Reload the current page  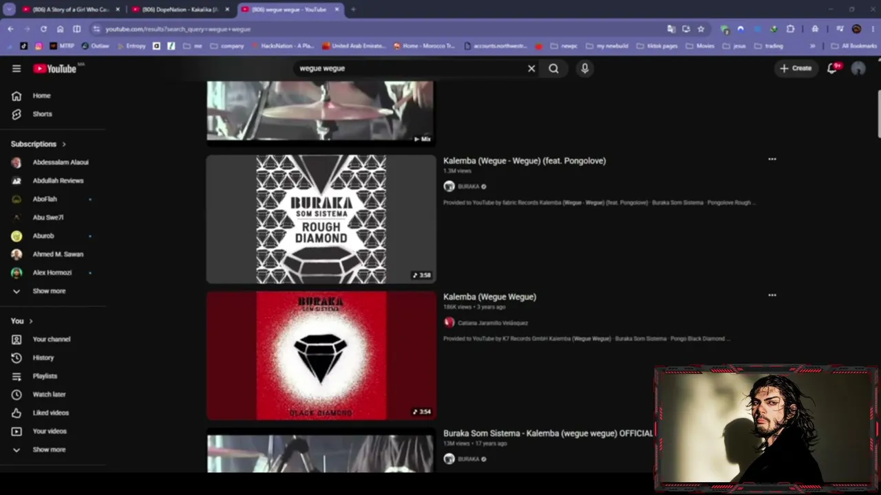tap(43, 29)
